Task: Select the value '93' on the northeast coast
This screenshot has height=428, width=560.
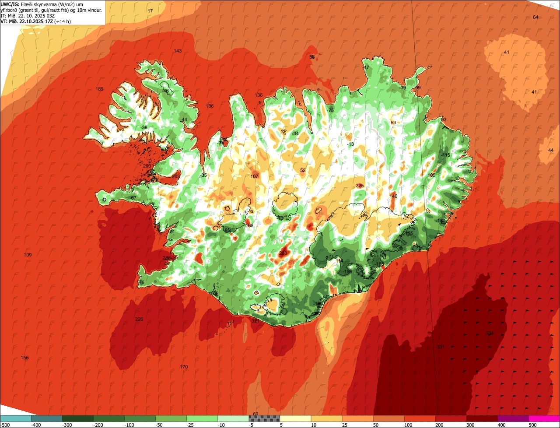Action: pyautogui.click(x=444, y=120)
